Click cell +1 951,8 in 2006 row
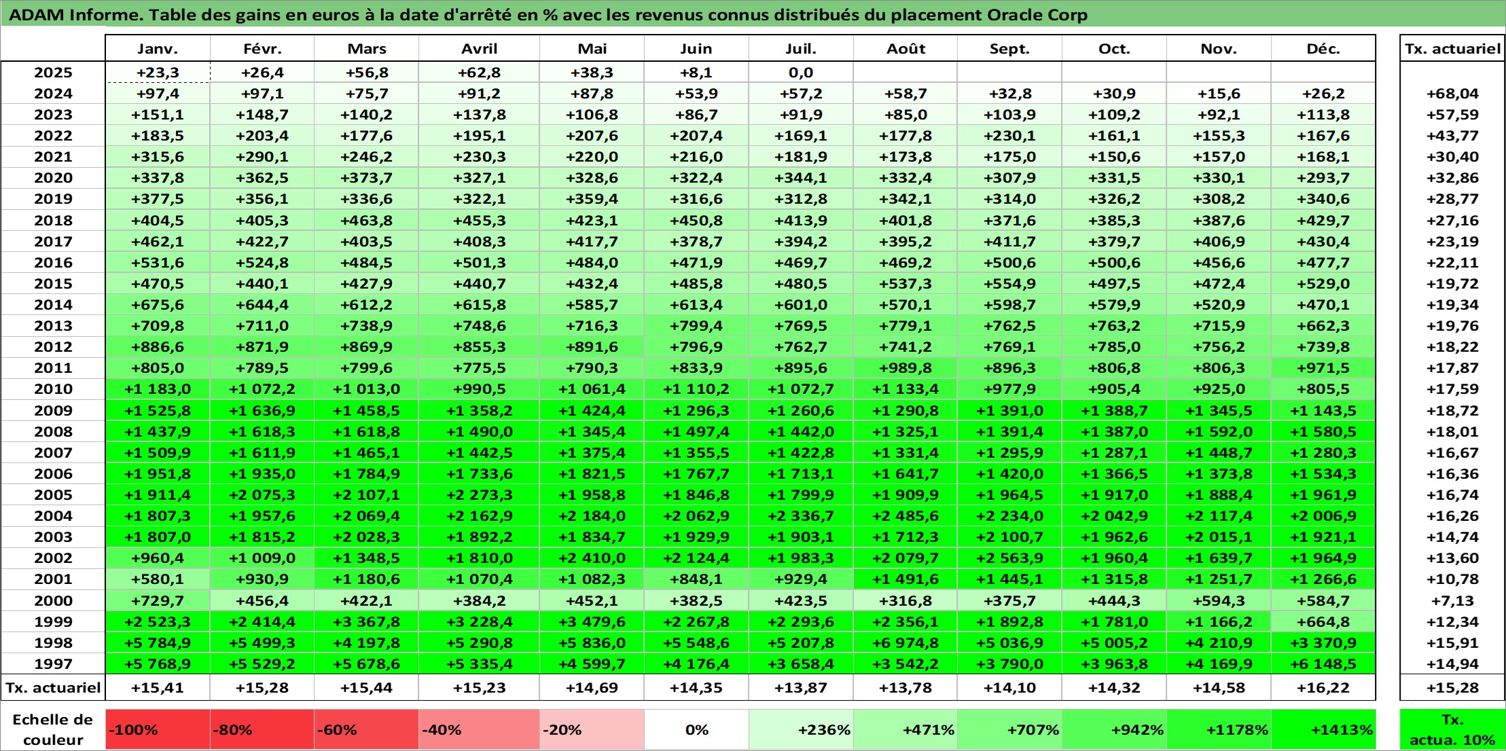 pos(158,474)
